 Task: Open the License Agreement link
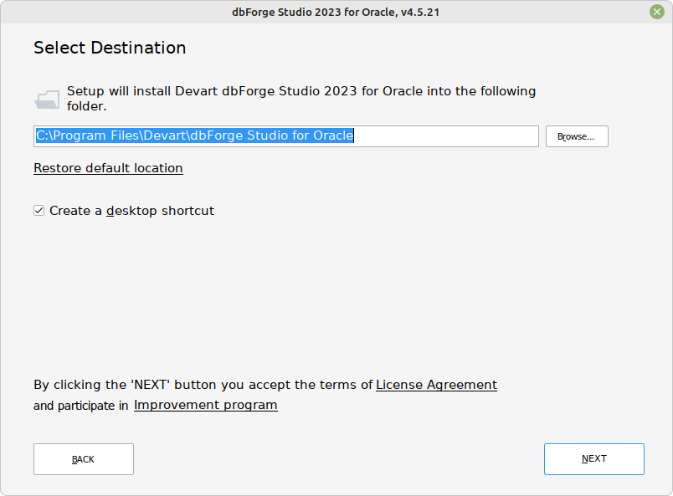point(436,385)
